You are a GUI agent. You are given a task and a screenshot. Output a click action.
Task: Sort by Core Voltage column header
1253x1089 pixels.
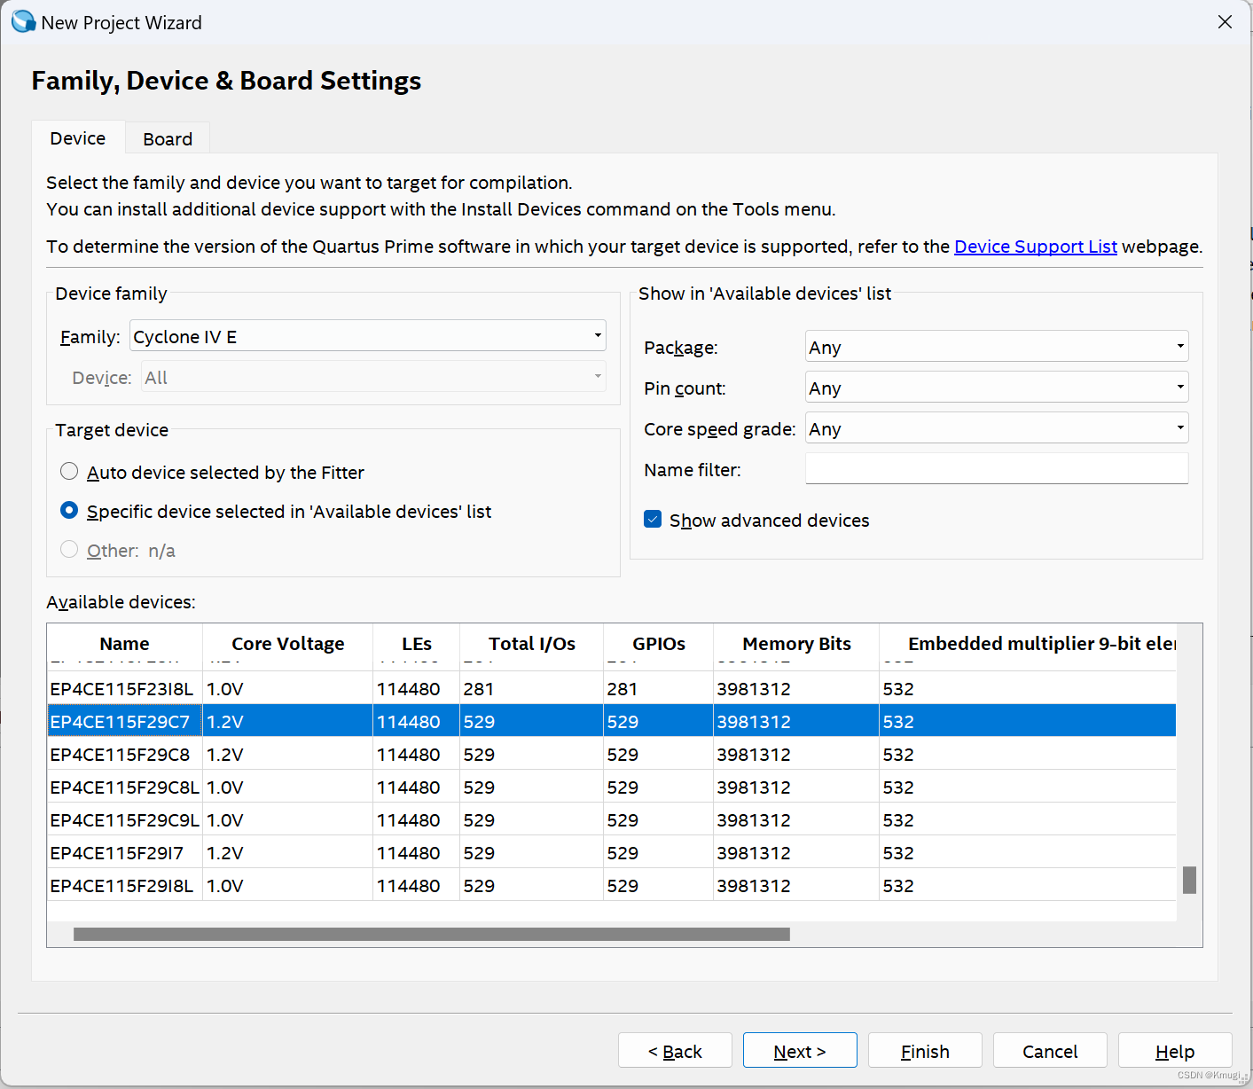click(x=287, y=644)
